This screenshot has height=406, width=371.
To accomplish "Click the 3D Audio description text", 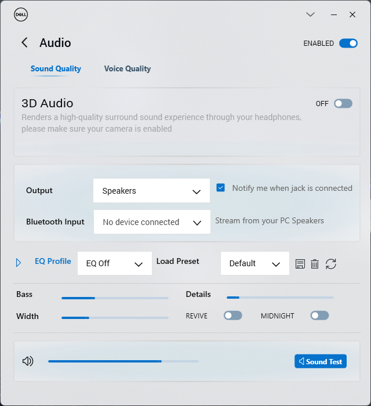I will click(x=161, y=123).
